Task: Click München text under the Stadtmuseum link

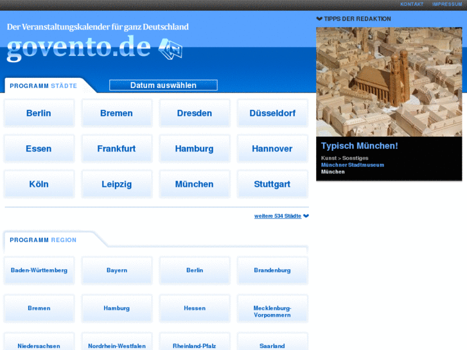Action: click(x=333, y=172)
